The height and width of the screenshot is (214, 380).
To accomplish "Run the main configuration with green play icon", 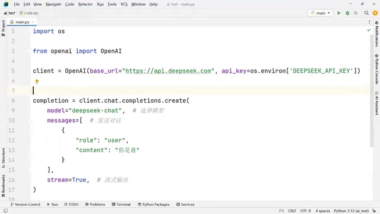I will tap(339, 13).
